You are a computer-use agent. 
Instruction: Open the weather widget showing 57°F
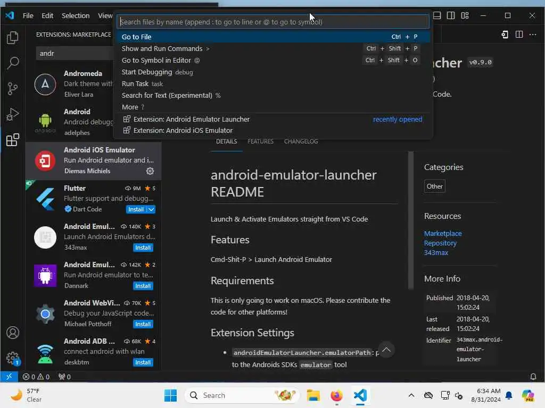click(26, 395)
